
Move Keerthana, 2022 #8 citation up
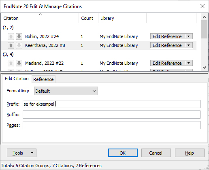(x=11, y=45)
